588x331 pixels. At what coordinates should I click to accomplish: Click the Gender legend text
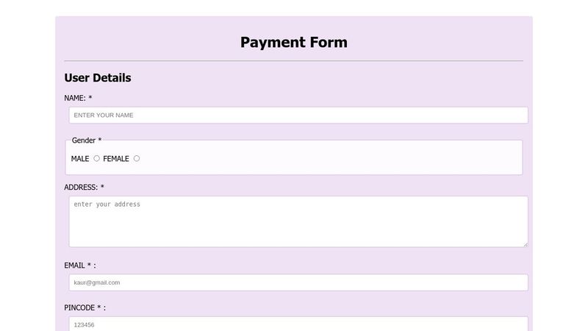click(84, 140)
